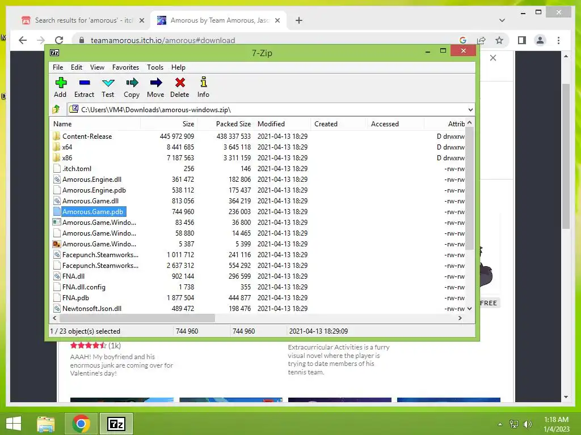Sort by the Packed Size column header
The height and width of the screenshot is (435, 581).
[x=226, y=124]
